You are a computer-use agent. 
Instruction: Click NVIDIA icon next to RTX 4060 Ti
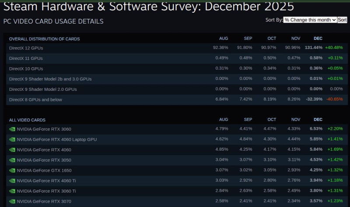tap(12, 181)
